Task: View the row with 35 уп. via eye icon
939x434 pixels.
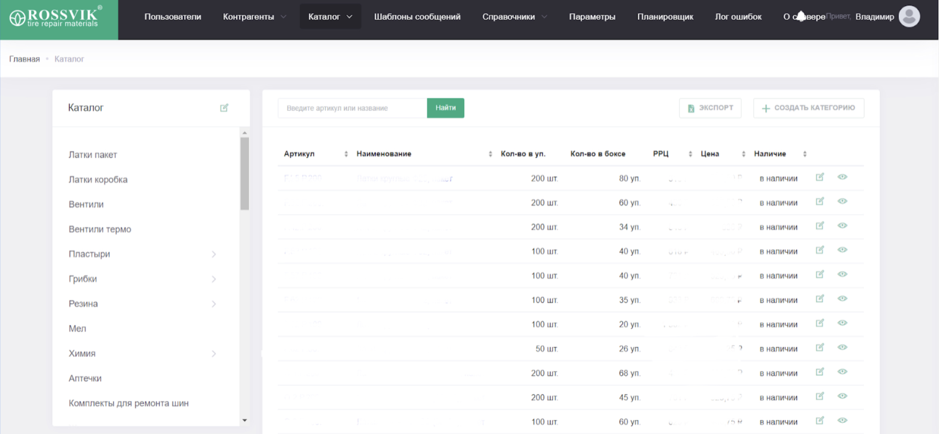Action: 842,299
